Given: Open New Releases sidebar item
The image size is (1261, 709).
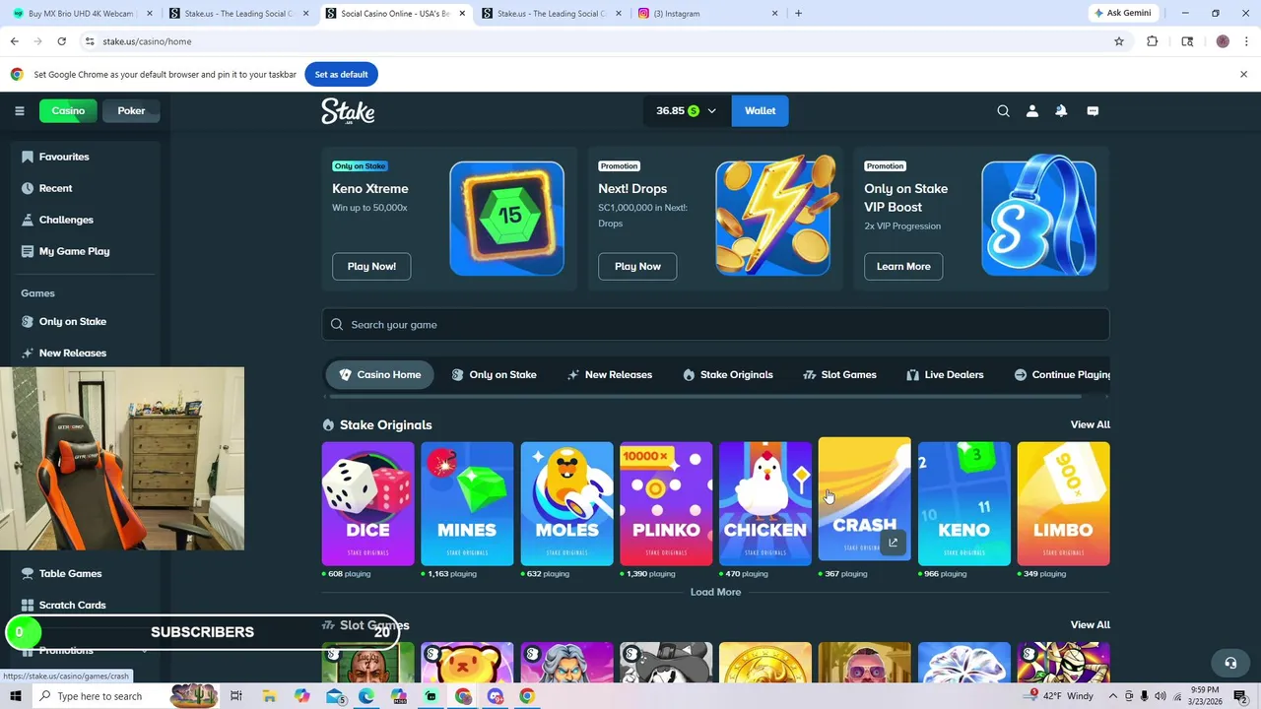Looking at the screenshot, I should click(72, 353).
